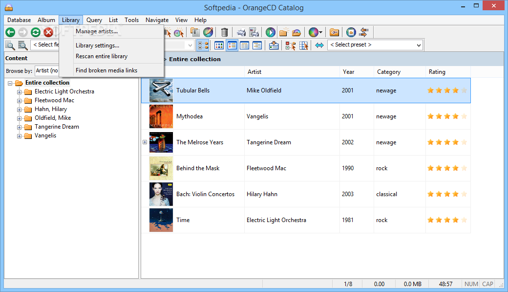Click the expand/collapse with cursor icon

click(290, 45)
